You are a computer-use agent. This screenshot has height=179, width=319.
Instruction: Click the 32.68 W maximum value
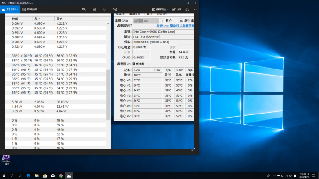tap(62, 107)
